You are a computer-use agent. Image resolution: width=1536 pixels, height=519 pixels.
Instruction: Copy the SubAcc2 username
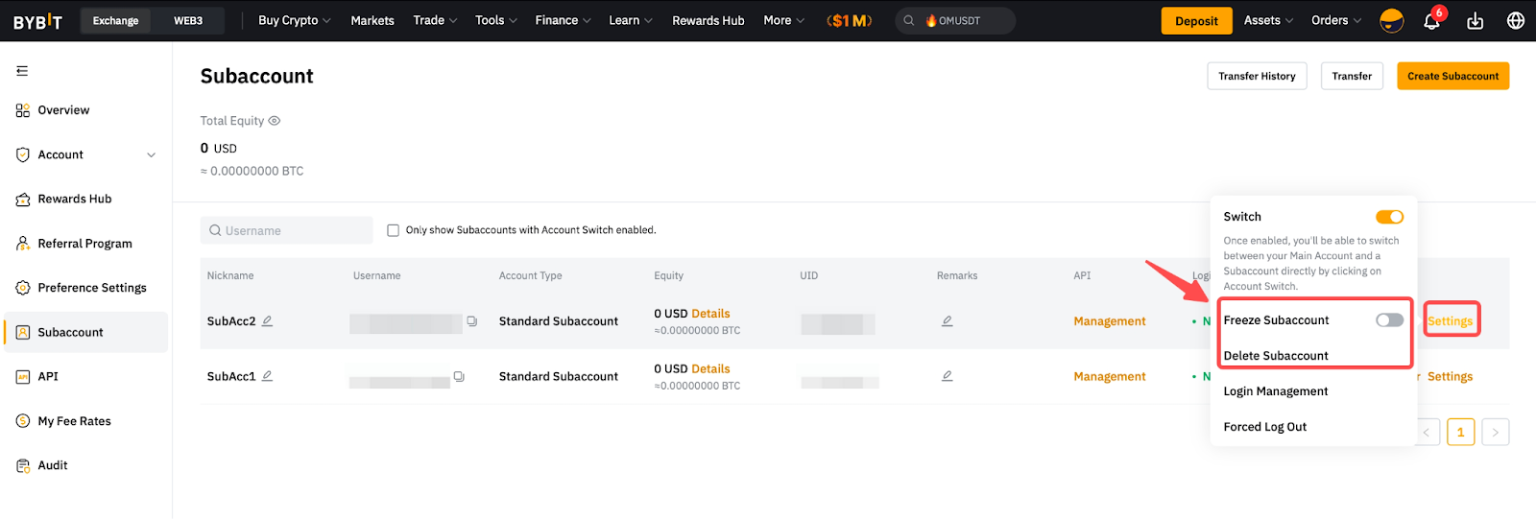[x=471, y=321]
